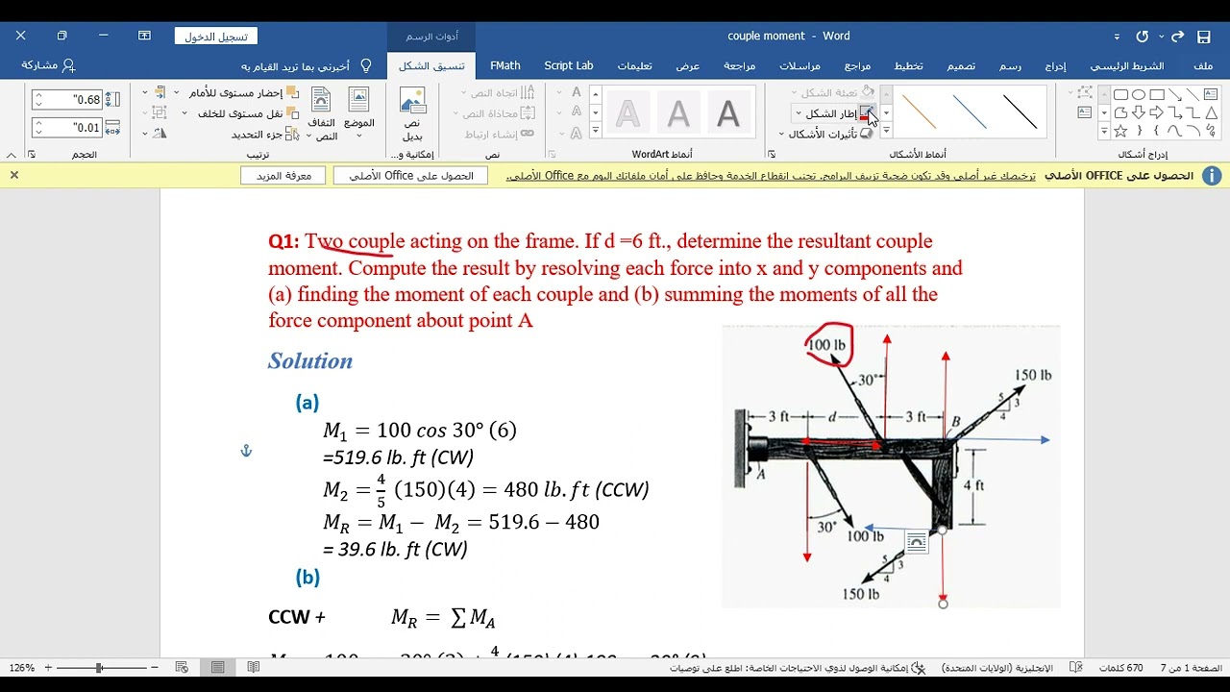Image resolution: width=1230 pixels, height=692 pixels.
Task: Select the black diagonal line shape style
Action: click(x=1021, y=112)
